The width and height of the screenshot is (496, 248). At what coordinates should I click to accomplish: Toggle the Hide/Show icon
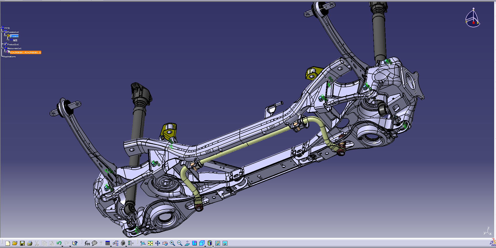pyautogui.click(x=217, y=243)
